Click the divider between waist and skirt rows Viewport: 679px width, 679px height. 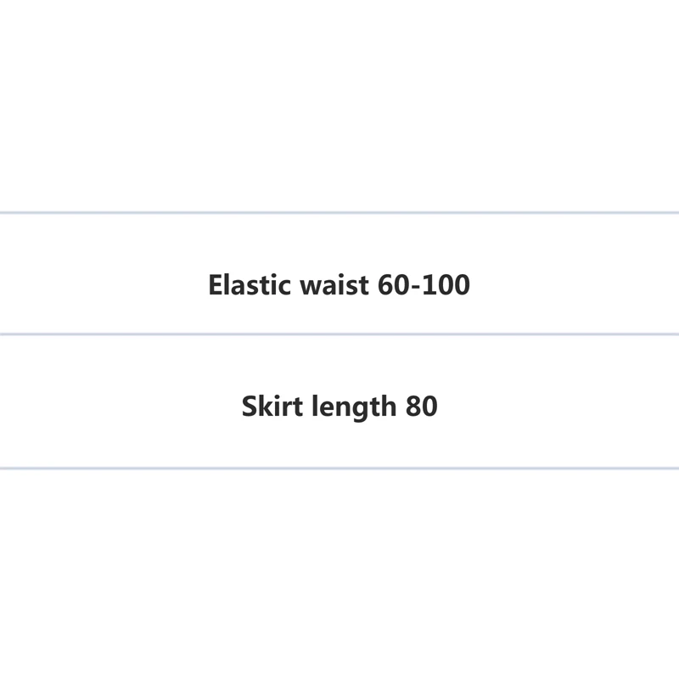point(339,334)
